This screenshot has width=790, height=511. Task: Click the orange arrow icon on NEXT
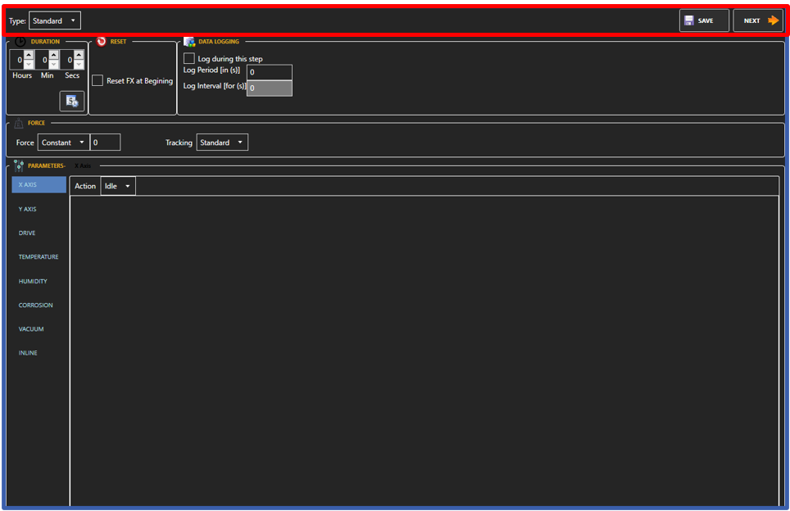(x=774, y=20)
